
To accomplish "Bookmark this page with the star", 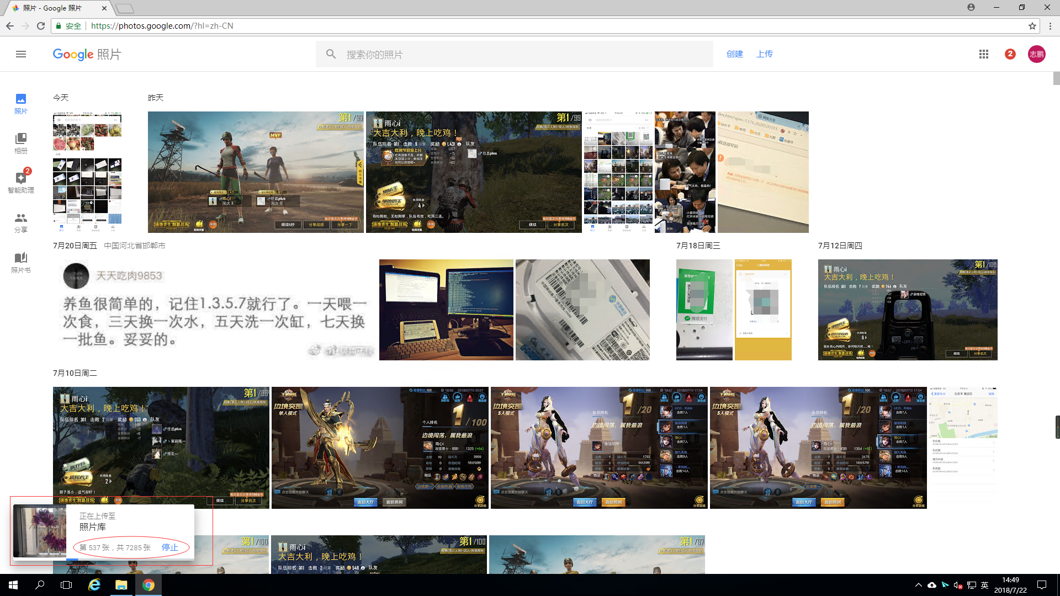I will [x=1032, y=26].
